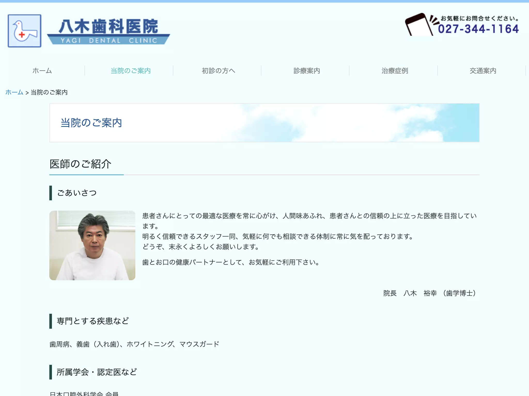
Task: Click the line どうぞ、末永くよろしくお願いします
Action: [x=201, y=247]
